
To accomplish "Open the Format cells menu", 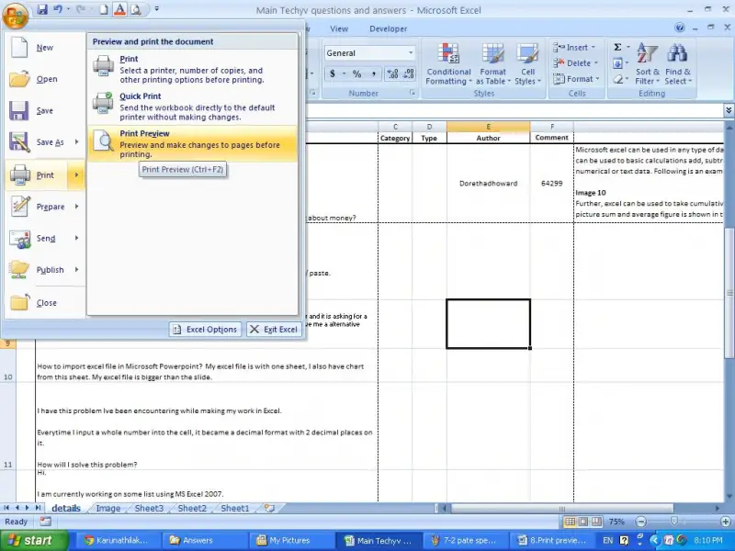I will pyautogui.click(x=577, y=79).
